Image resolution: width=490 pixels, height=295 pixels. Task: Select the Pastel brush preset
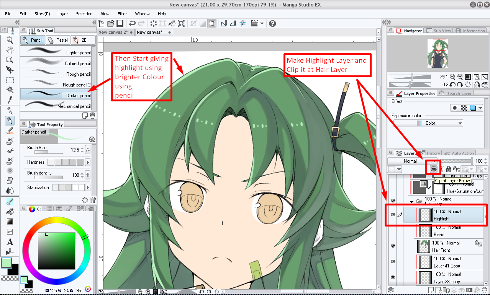pos(58,40)
